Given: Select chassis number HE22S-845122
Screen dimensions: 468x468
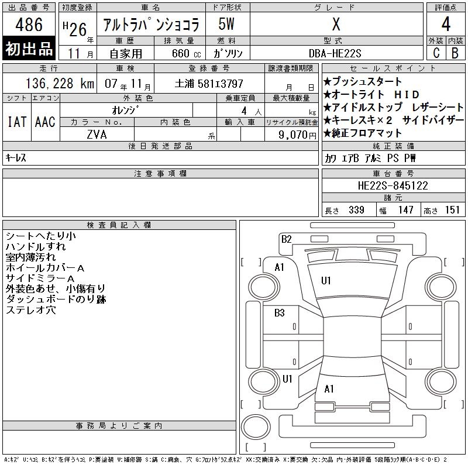Looking at the screenshot, I should 393,185.
